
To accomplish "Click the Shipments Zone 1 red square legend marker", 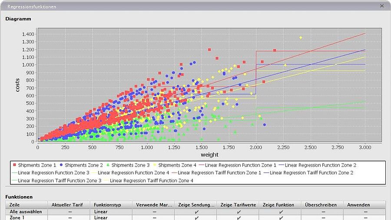I will [x=14, y=165].
